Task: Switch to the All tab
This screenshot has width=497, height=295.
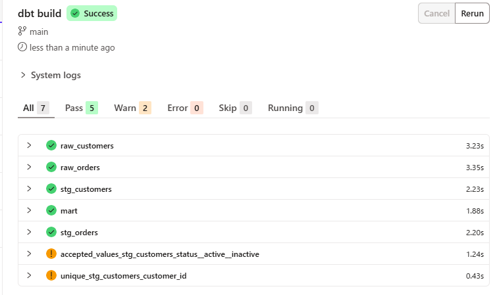Action: [36, 108]
